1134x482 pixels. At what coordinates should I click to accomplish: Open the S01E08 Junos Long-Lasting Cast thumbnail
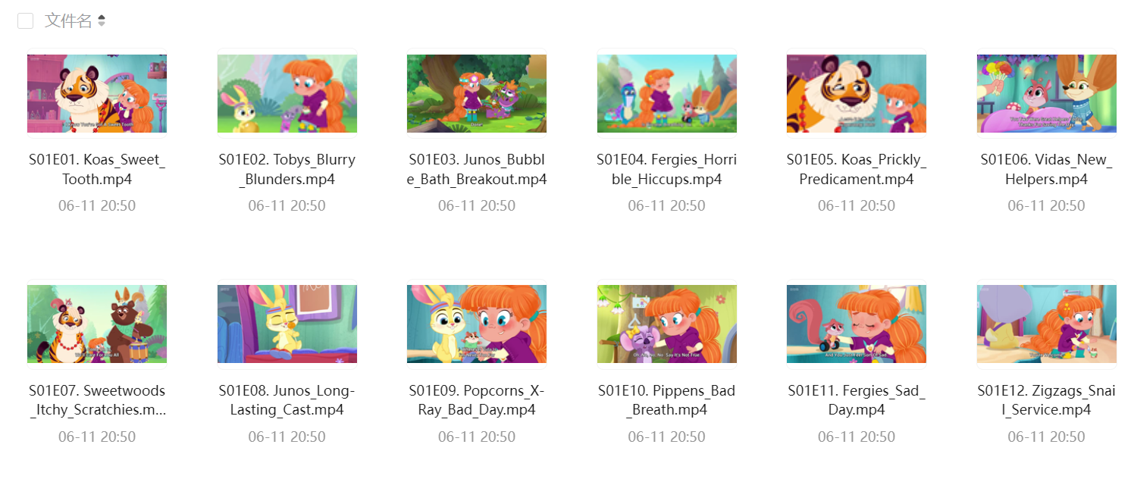(x=287, y=324)
